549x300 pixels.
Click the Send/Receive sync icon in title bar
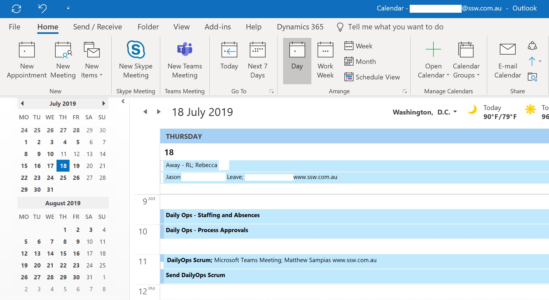[16, 8]
